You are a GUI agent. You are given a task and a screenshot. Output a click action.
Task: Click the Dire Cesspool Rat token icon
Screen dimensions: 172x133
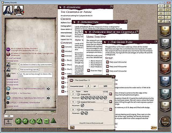click(x=78, y=109)
